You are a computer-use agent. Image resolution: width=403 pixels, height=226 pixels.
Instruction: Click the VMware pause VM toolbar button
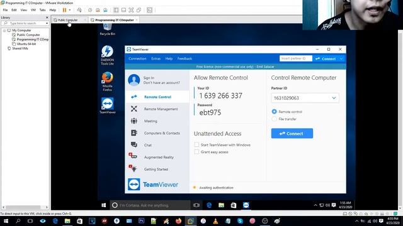click(64, 10)
